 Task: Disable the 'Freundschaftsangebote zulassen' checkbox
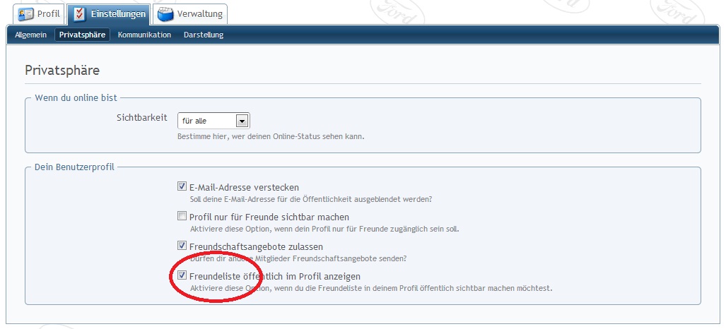click(x=182, y=246)
